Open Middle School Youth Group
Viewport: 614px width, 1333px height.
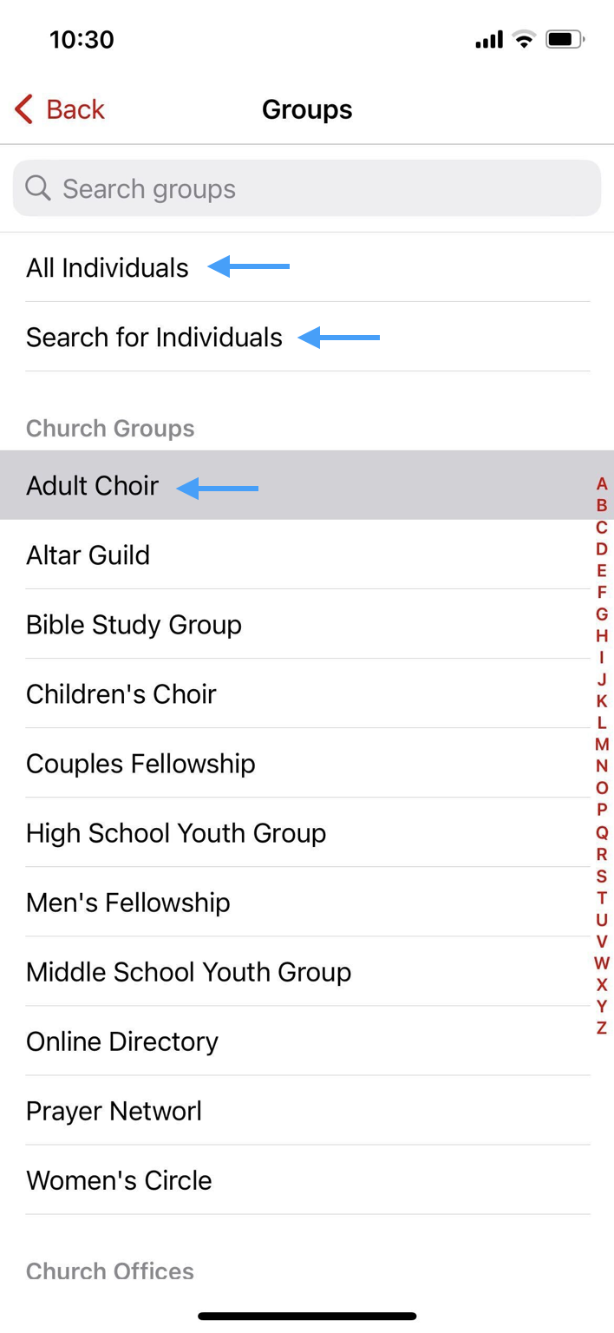pos(189,971)
